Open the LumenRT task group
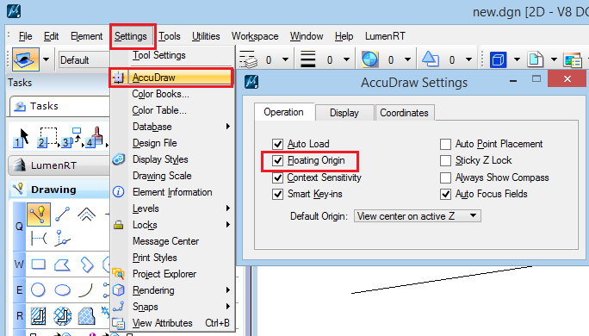589x336 pixels. (x=59, y=165)
